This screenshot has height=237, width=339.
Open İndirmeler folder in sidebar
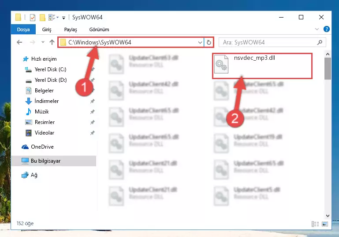(42, 101)
